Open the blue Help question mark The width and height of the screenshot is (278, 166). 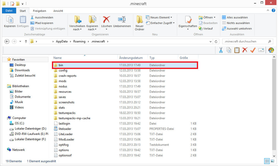(x=273, y=11)
